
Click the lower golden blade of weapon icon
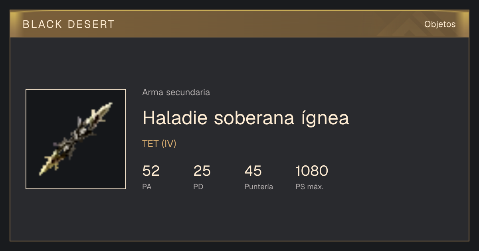point(48,165)
